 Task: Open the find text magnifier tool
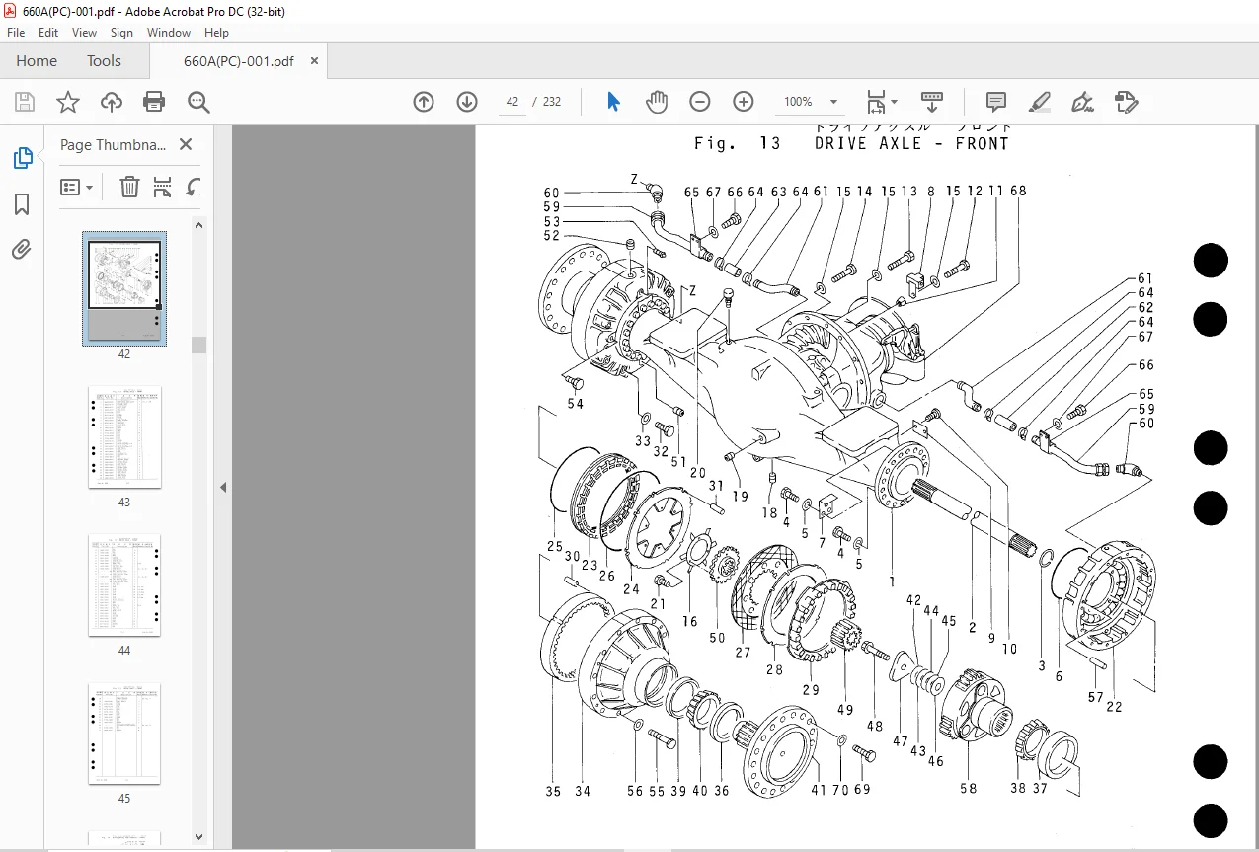point(198,102)
